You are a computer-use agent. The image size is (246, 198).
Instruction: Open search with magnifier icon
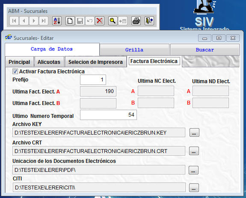pyautogui.click(x=113, y=21)
